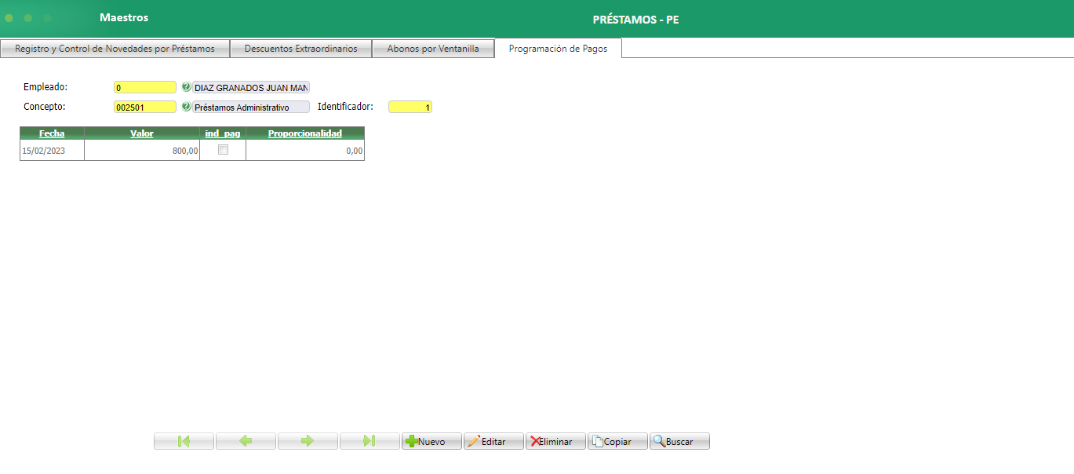Open the Descuentos Extraordinarios tab
The height and width of the screenshot is (474, 1074).
click(301, 48)
